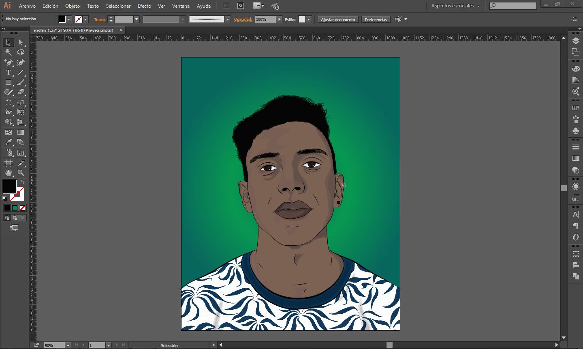Open Opacidad slider arrow
The height and width of the screenshot is (349, 583).
(279, 19)
